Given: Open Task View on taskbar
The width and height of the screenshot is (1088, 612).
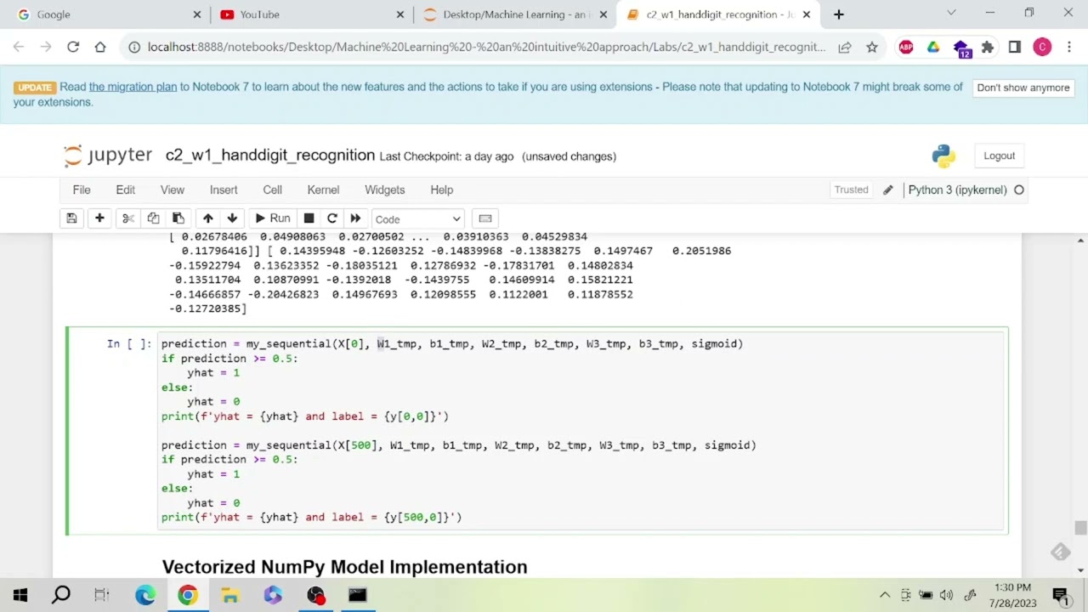Looking at the screenshot, I should [102, 595].
